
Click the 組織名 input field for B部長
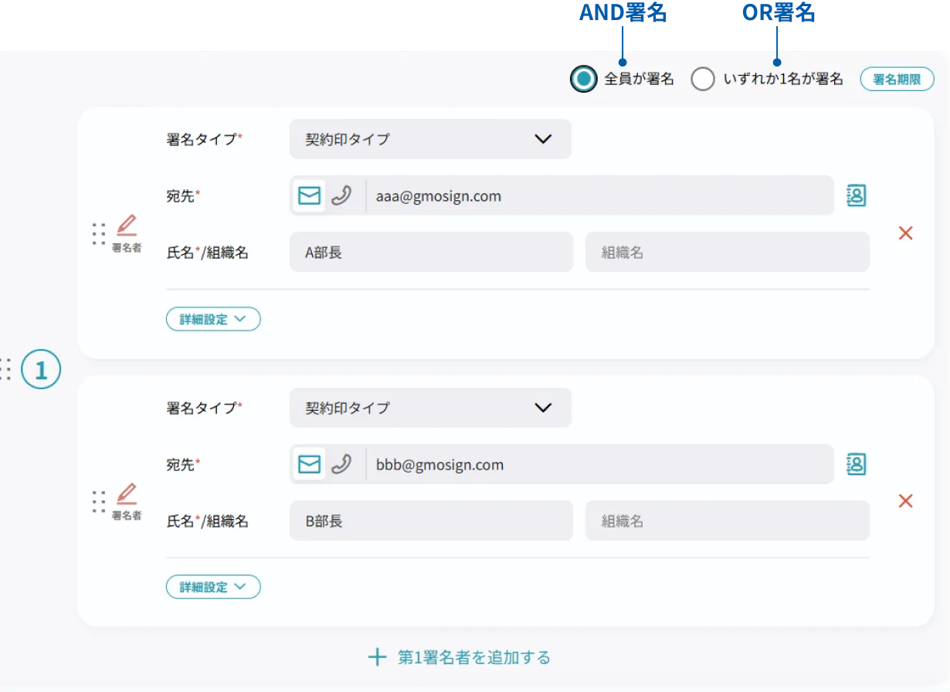[727, 520]
